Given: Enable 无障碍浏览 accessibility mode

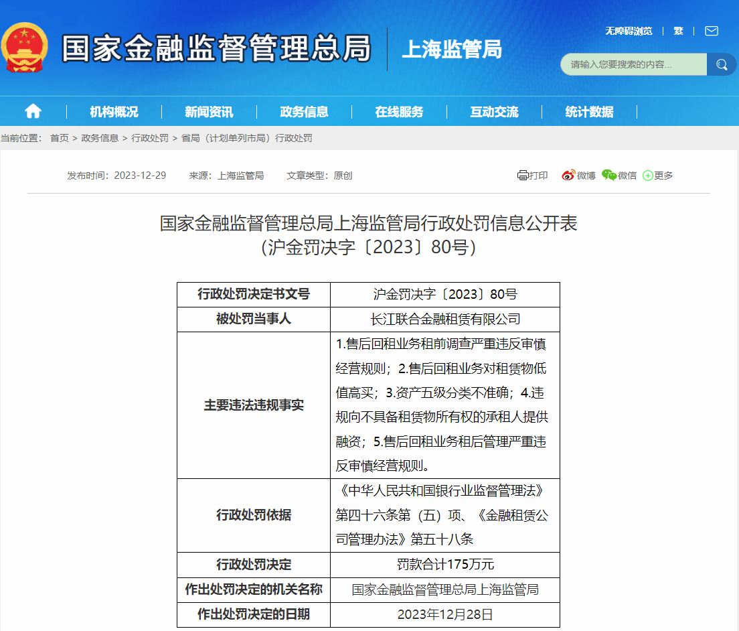Looking at the screenshot, I should (x=629, y=31).
